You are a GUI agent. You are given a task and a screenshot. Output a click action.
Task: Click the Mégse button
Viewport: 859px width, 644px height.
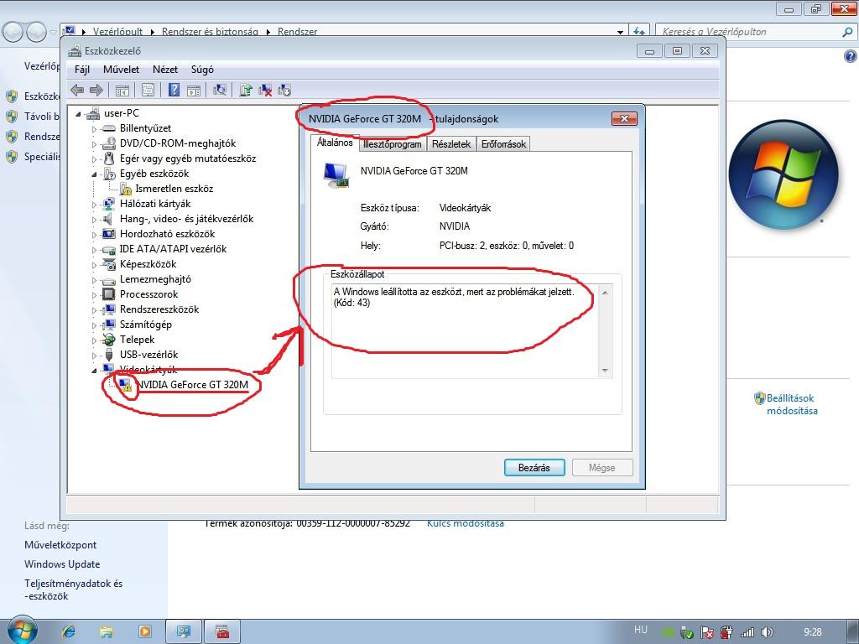coord(602,468)
